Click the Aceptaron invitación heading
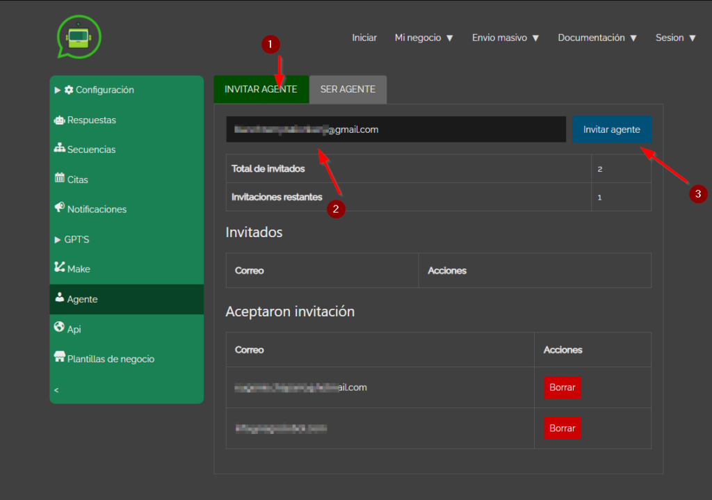Viewport: 712px width, 500px height. click(290, 312)
